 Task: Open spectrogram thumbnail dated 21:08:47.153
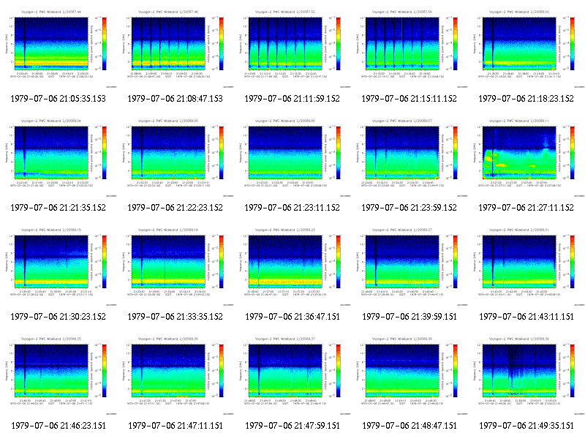pos(175,49)
